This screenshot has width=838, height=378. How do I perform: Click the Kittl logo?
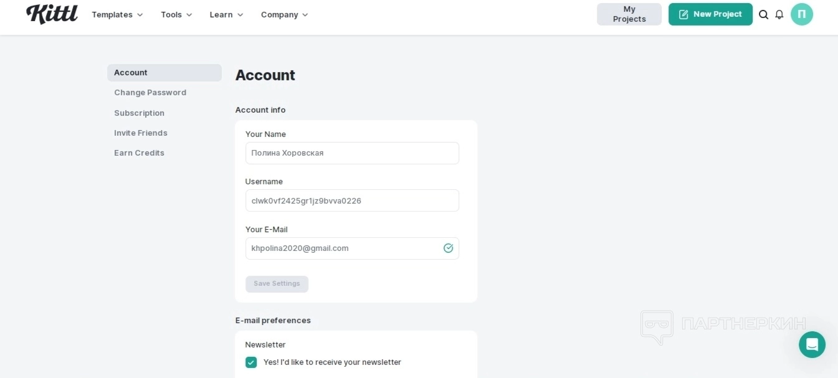(52, 14)
